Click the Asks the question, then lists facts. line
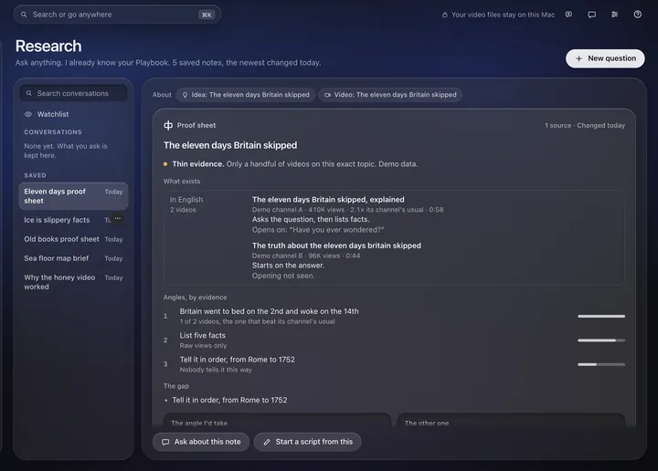 (311, 220)
